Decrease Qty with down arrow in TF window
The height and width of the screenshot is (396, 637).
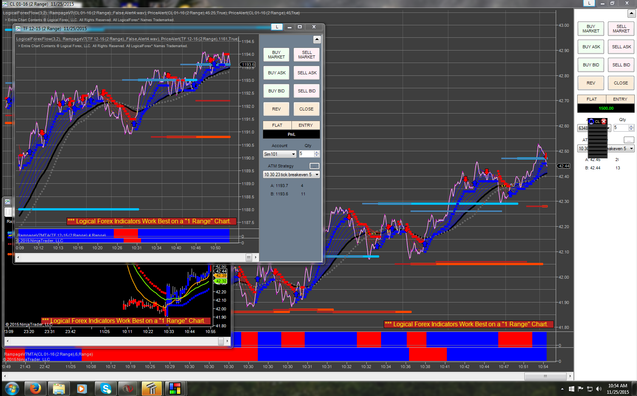(x=317, y=156)
